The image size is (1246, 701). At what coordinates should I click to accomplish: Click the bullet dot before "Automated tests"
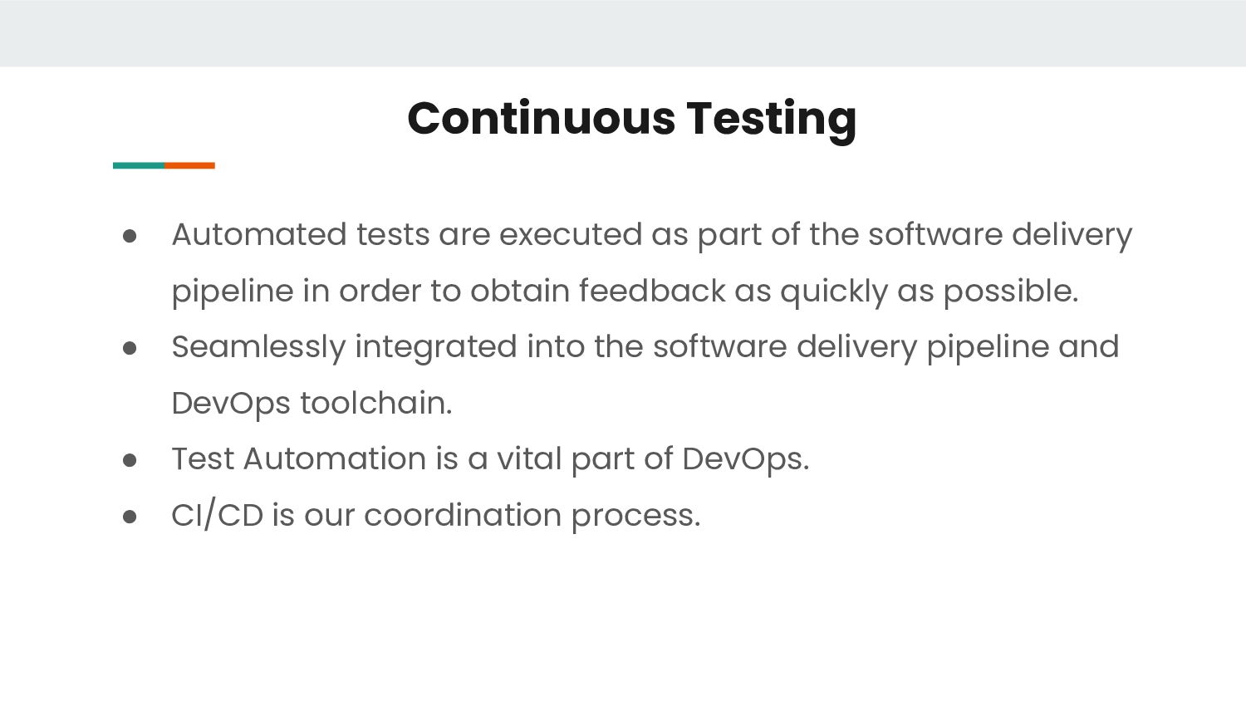130,236
